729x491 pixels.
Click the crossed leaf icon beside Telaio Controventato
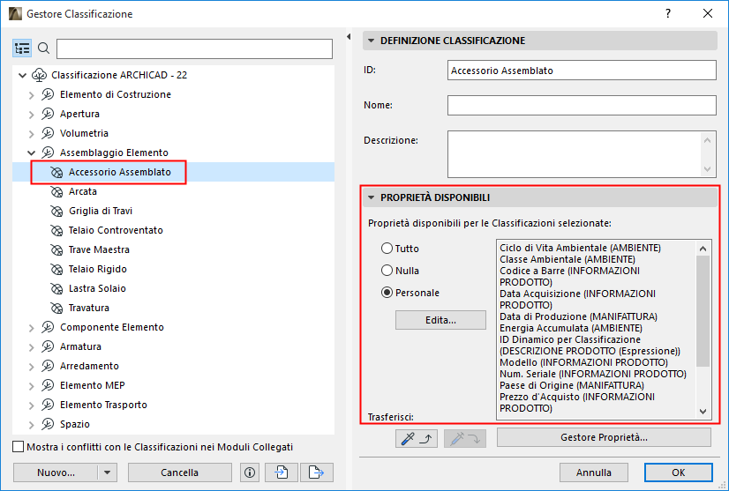click(x=56, y=230)
